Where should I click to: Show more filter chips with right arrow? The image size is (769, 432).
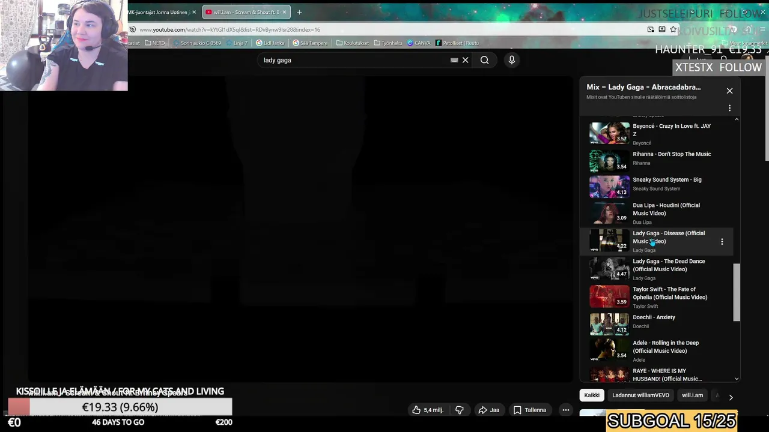[731, 397]
